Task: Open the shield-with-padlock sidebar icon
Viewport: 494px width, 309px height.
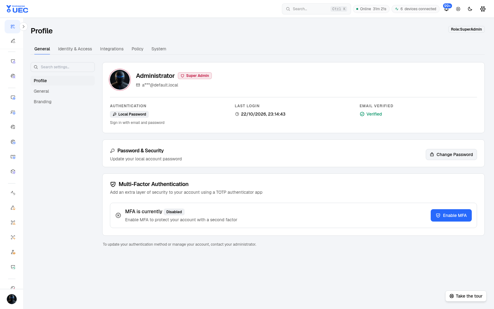Action: (13, 61)
